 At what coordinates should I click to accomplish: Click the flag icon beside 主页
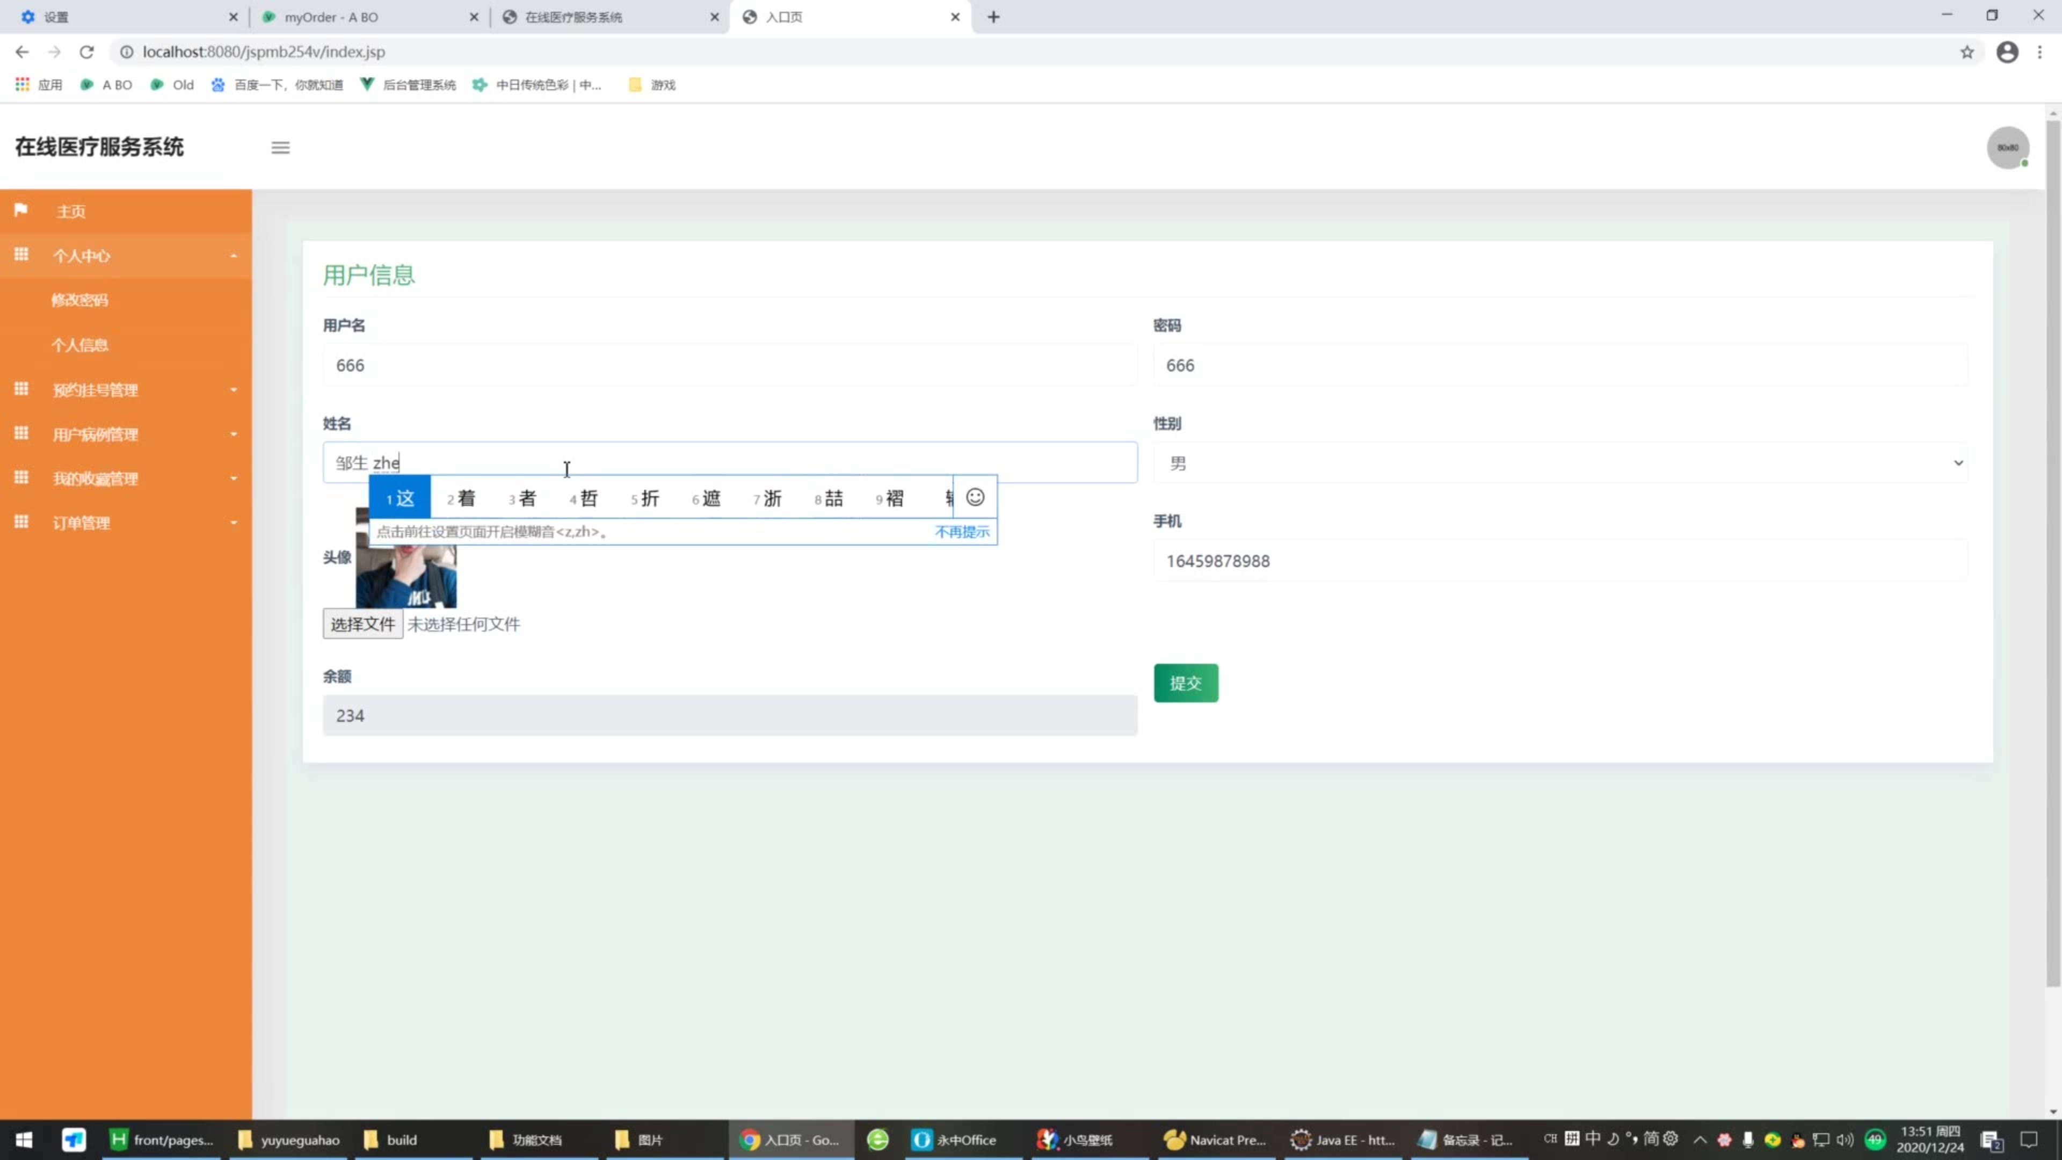click(21, 210)
